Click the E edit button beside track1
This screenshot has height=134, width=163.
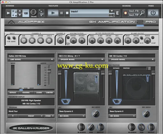pos(117,13)
